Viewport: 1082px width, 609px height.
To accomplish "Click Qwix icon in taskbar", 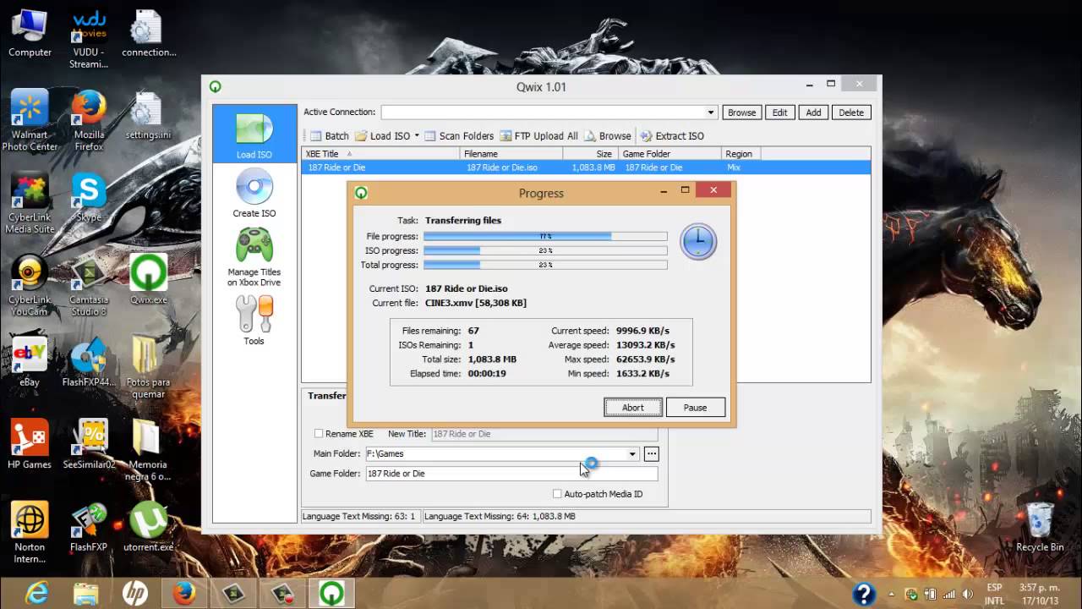I will click(331, 593).
